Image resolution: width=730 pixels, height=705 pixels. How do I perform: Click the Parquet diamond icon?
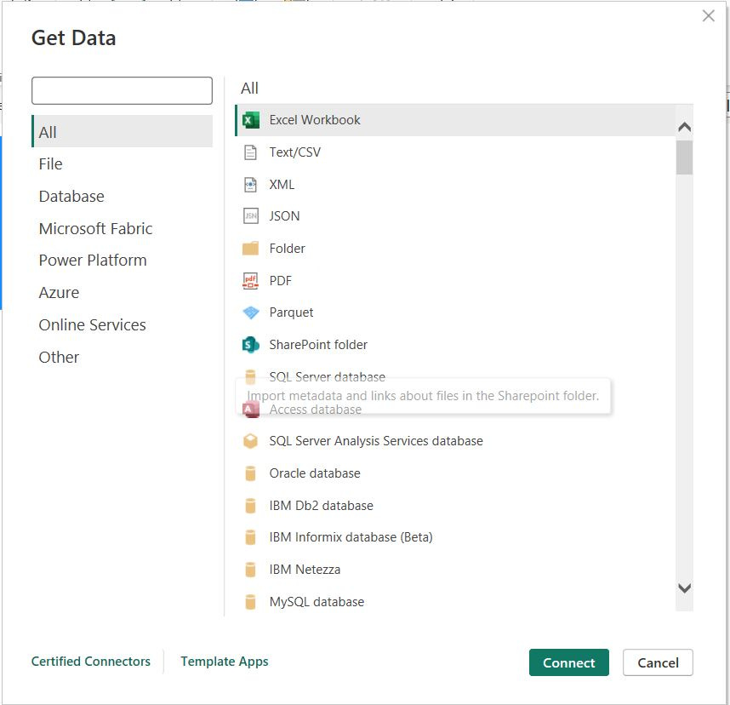pyautogui.click(x=250, y=312)
